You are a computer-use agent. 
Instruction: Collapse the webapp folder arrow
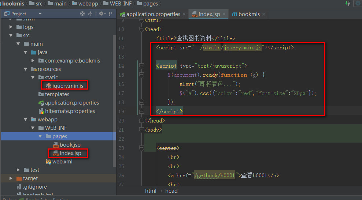click(26, 120)
